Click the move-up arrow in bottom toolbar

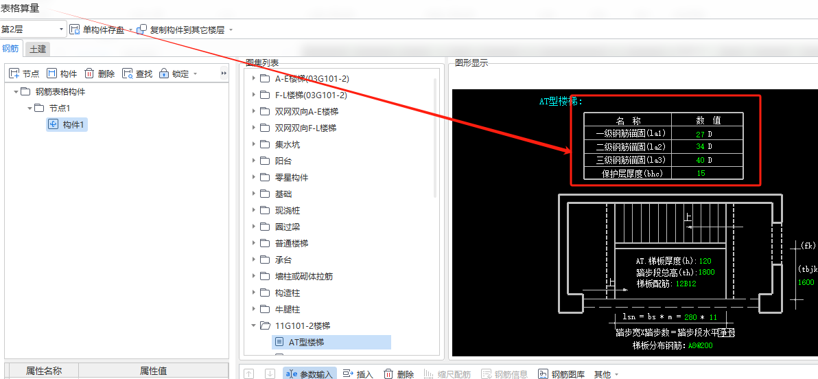pos(249,374)
